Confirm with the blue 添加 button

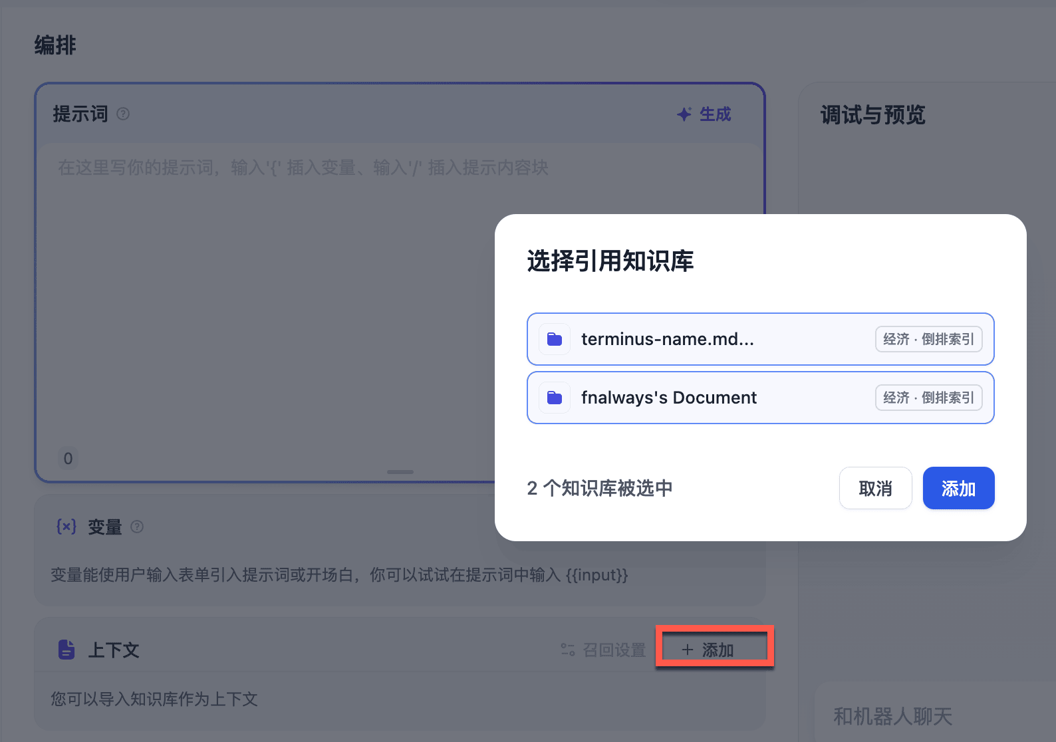click(958, 489)
